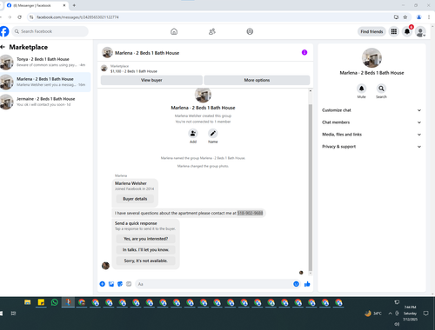Go to the Home feed icon
The height and width of the screenshot is (330, 435).
(174, 31)
